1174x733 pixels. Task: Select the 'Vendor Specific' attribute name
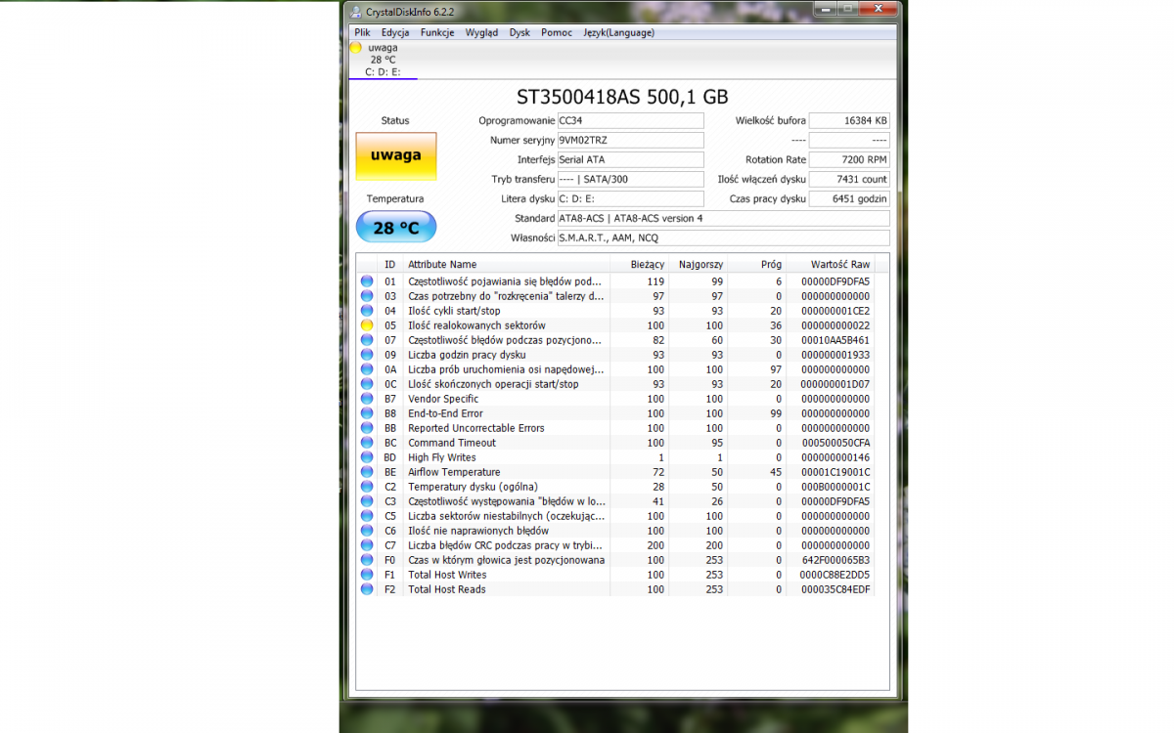pos(443,399)
